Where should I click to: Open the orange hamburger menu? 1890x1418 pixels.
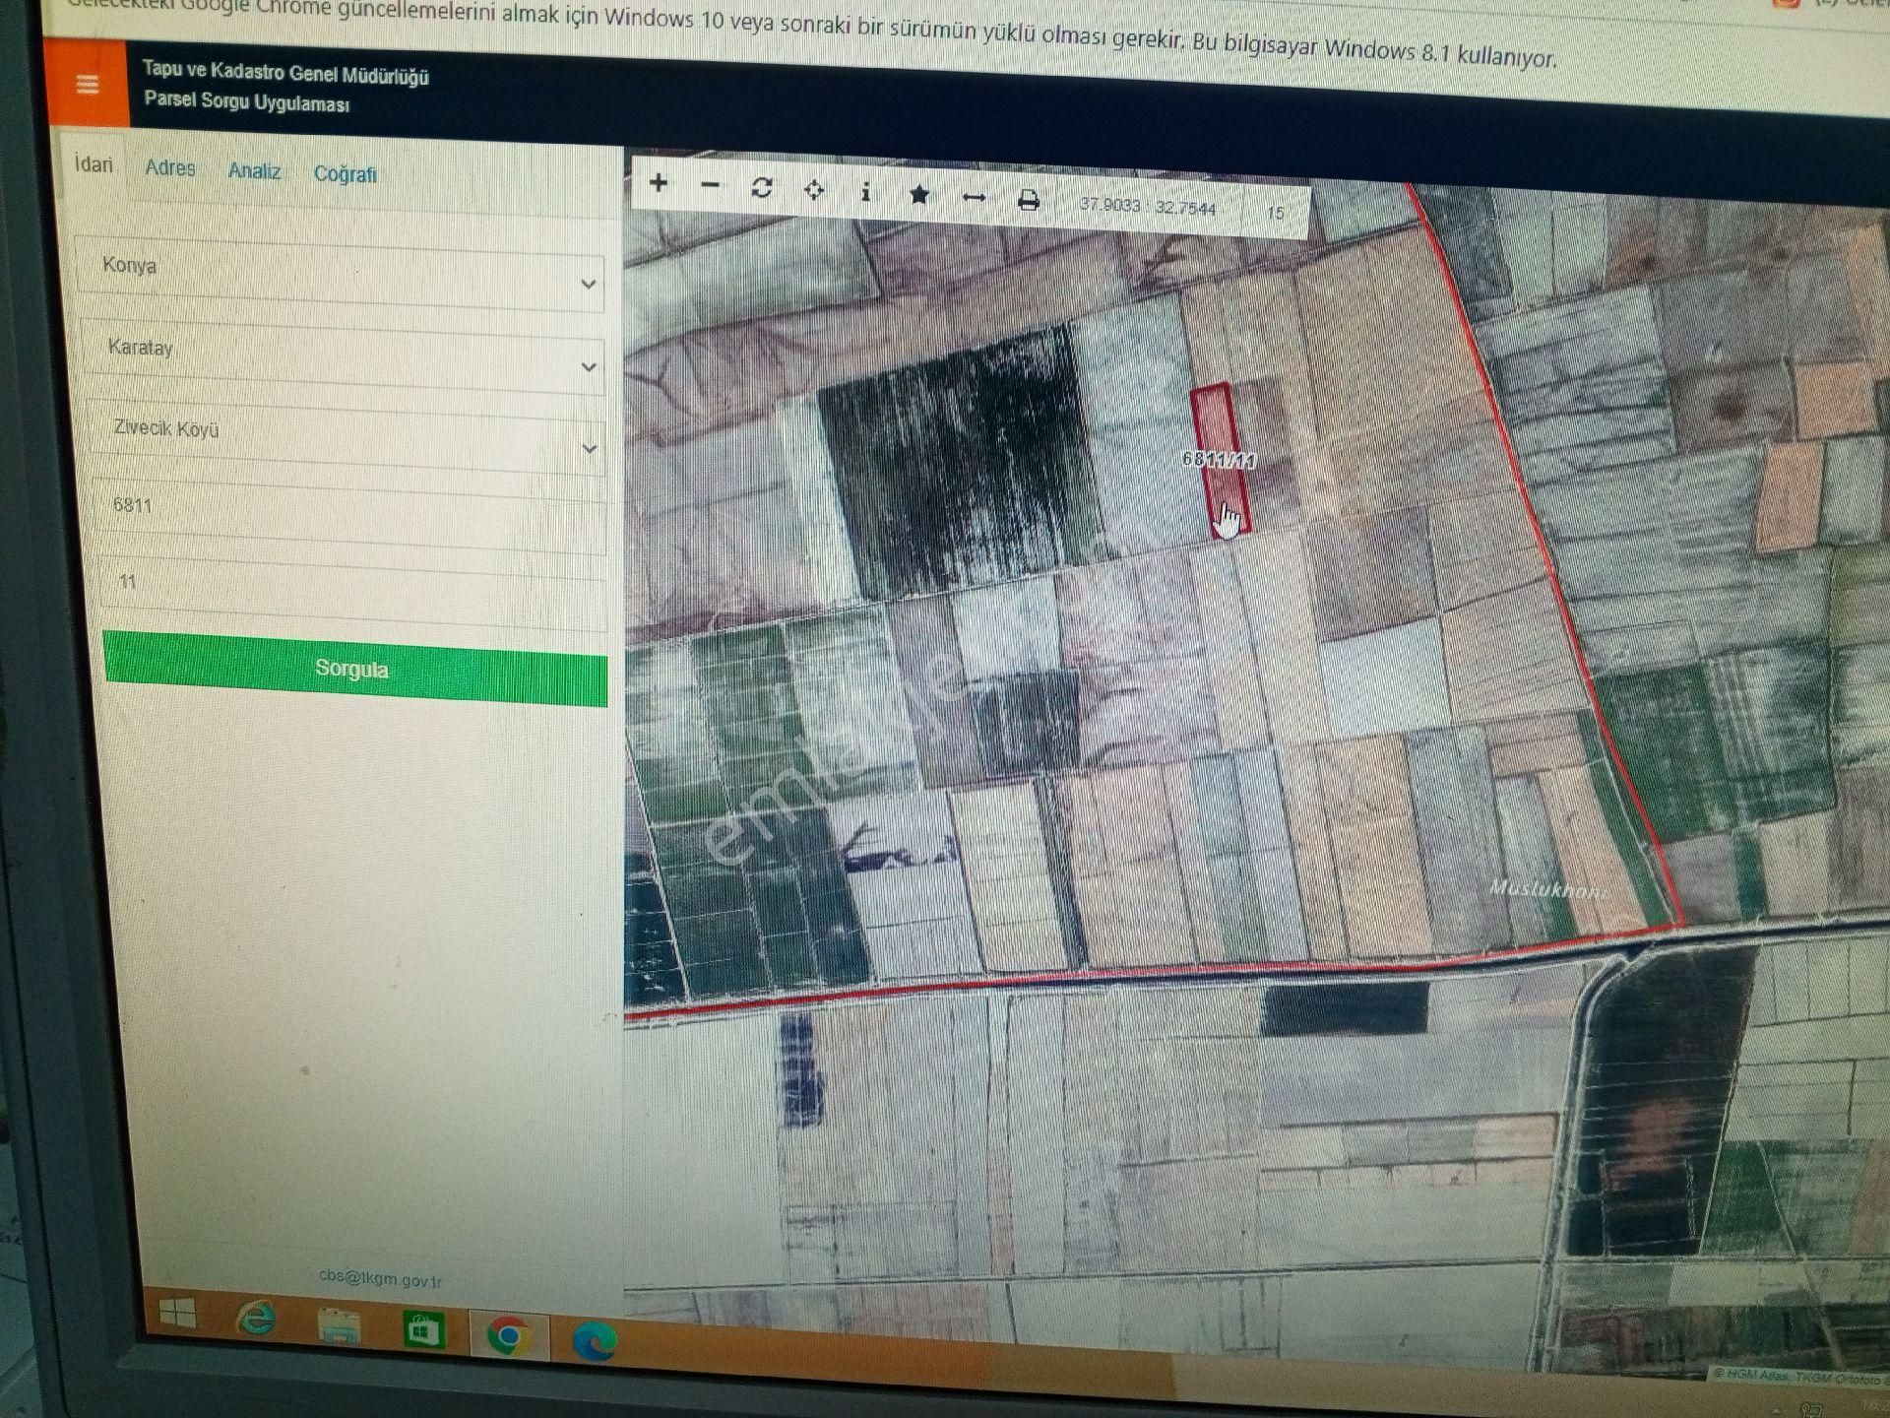[88, 85]
